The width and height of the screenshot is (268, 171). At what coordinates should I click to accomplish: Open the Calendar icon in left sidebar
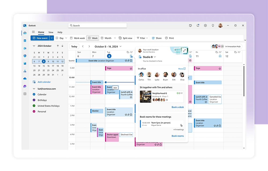click(25, 41)
